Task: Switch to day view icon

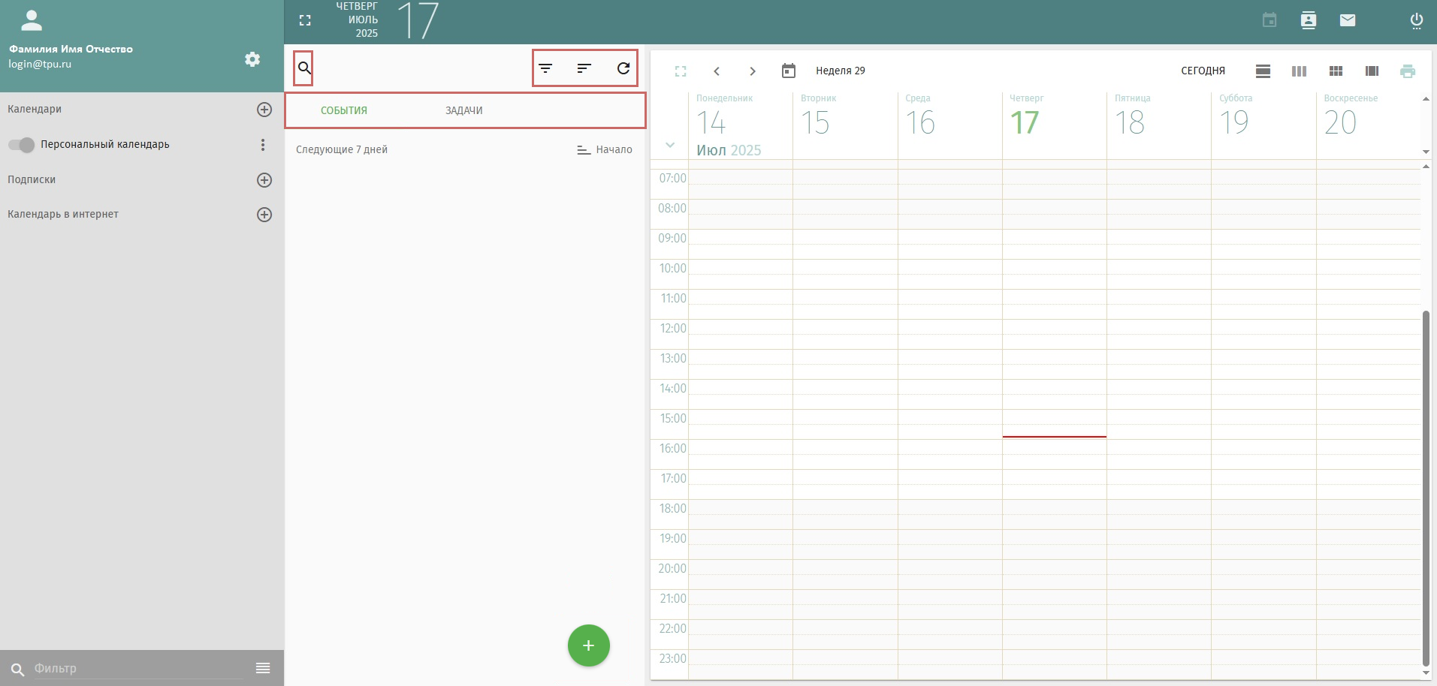Action: click(x=1263, y=71)
